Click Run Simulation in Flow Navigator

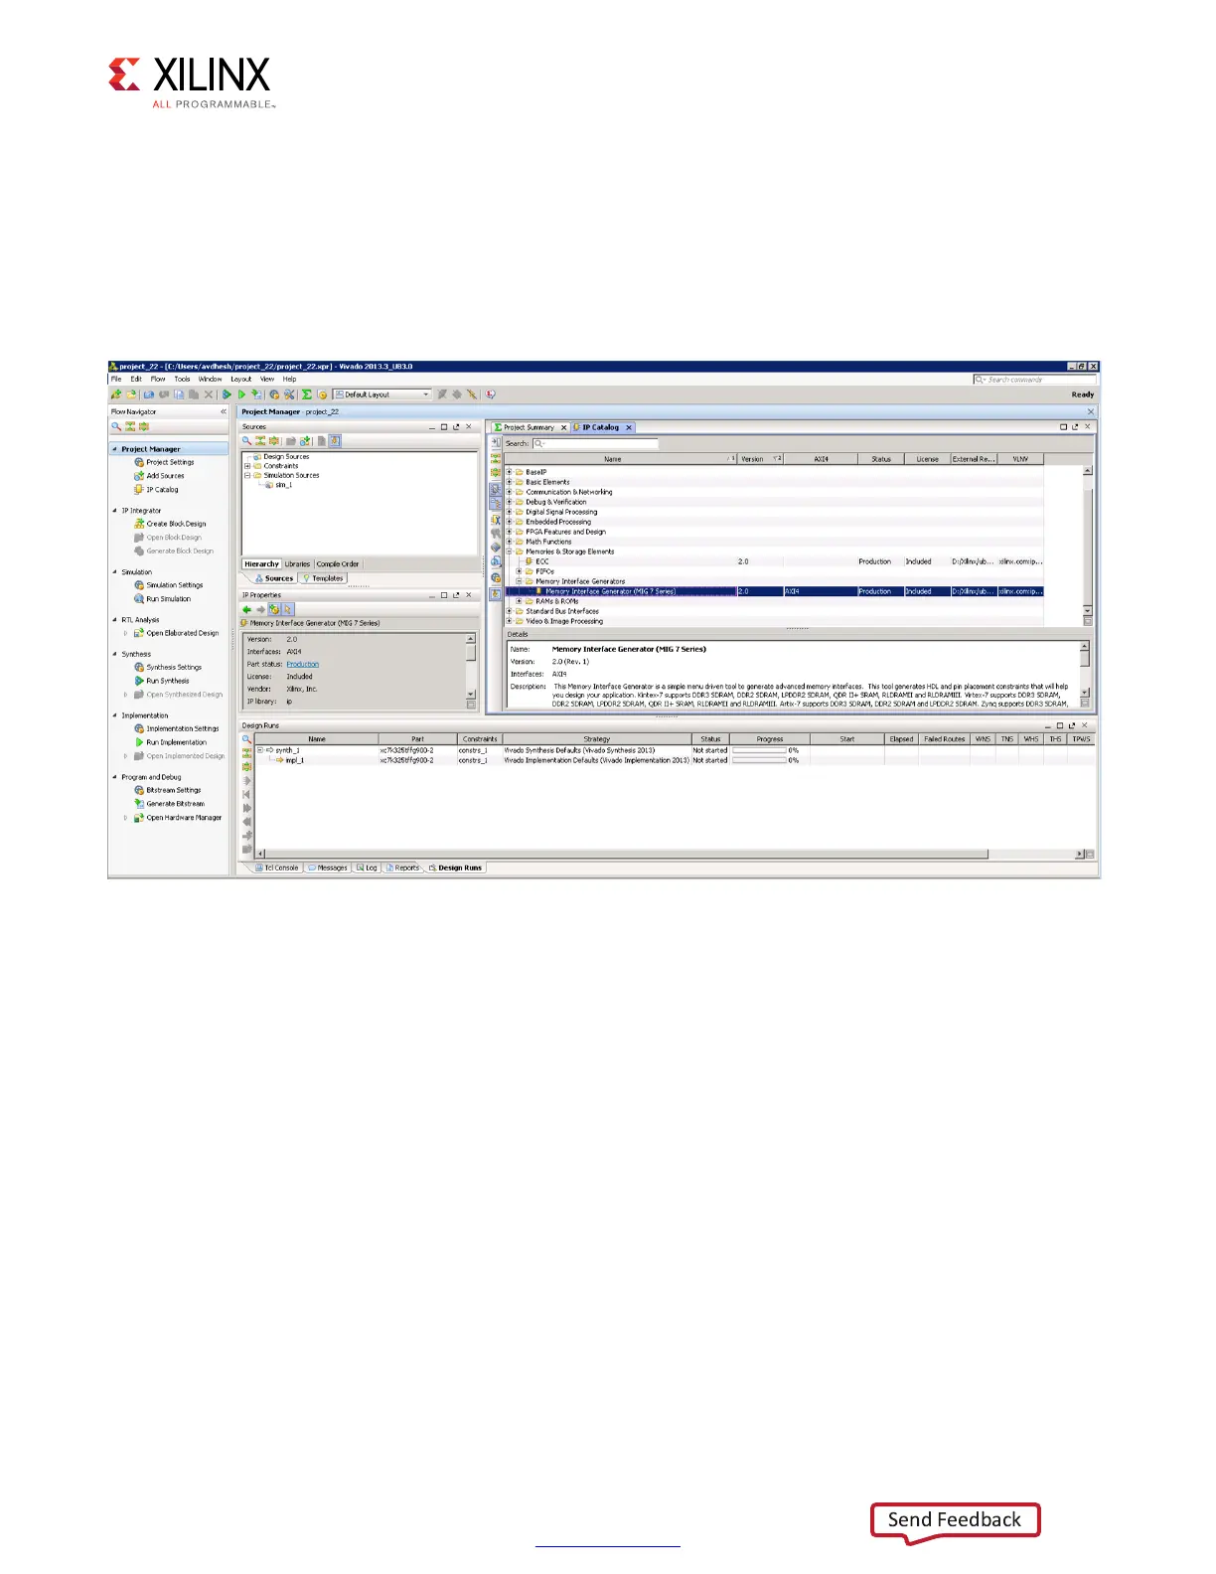point(162,599)
